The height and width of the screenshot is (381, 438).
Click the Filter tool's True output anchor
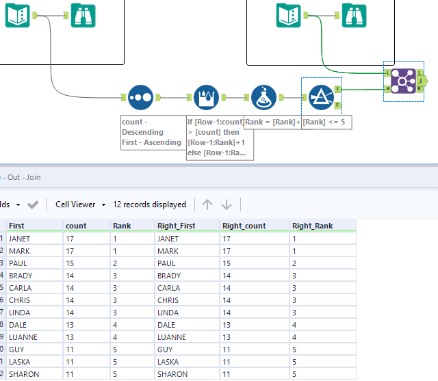(x=337, y=89)
